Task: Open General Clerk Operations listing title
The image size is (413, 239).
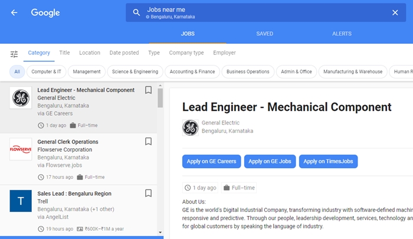Action: click(68, 142)
